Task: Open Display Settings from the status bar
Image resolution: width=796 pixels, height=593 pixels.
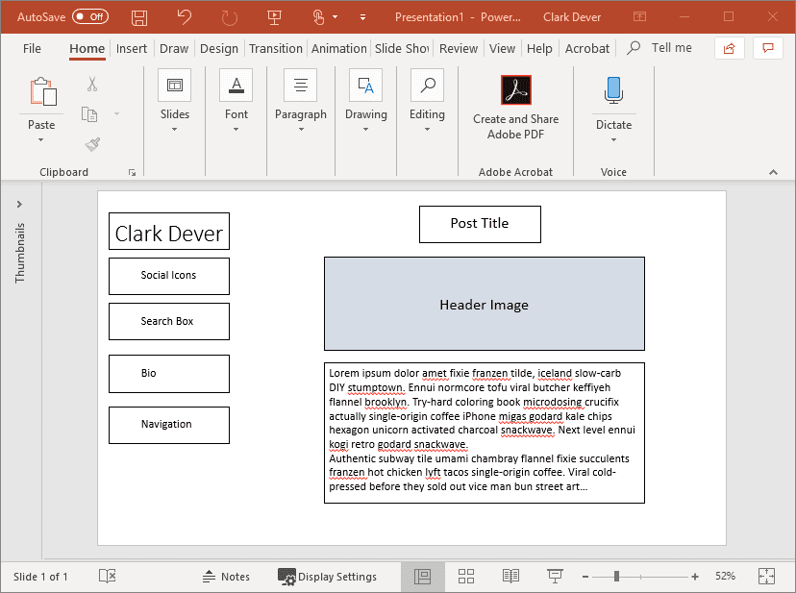Action: [329, 576]
